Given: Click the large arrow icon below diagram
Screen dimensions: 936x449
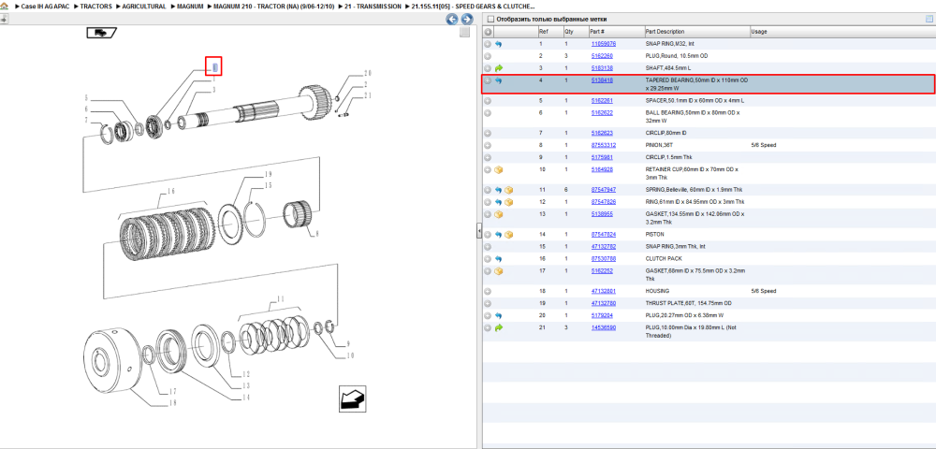Looking at the screenshot, I should (x=352, y=398).
